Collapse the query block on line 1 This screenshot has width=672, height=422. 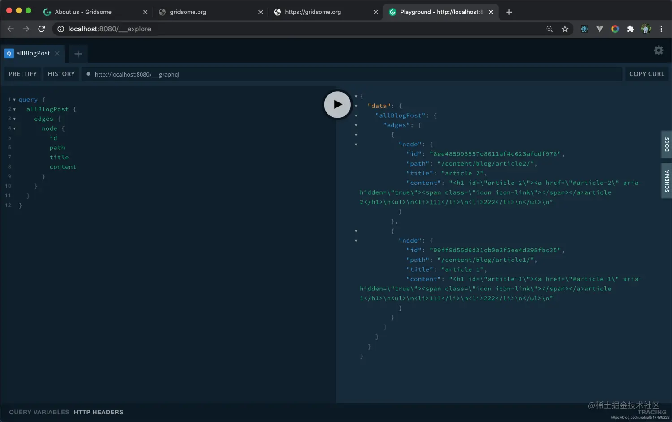tap(14, 100)
